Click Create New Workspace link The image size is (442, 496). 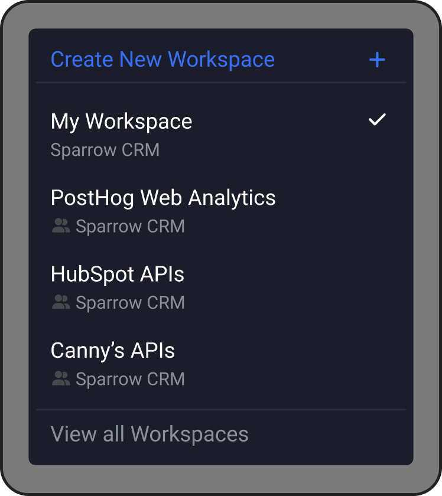click(162, 60)
